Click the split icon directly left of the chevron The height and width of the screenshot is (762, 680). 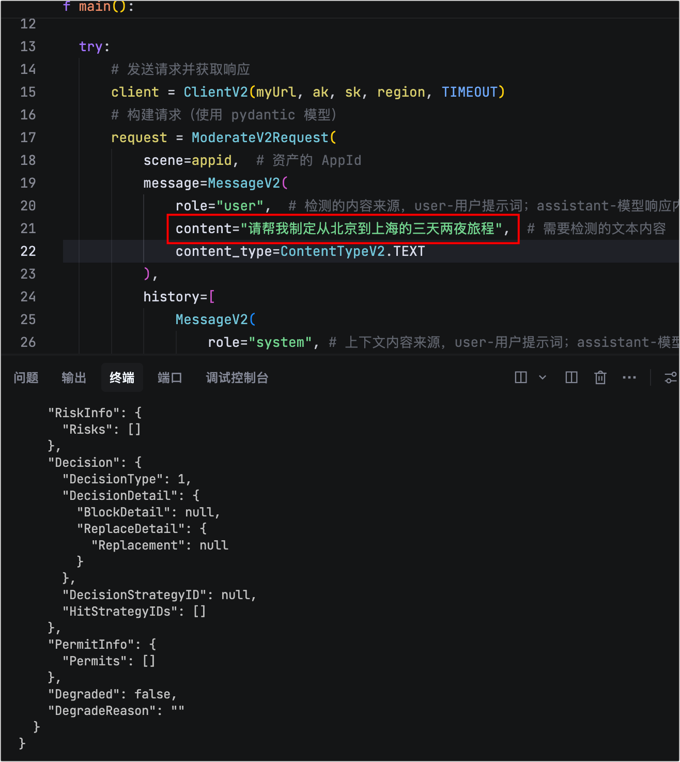pos(520,378)
